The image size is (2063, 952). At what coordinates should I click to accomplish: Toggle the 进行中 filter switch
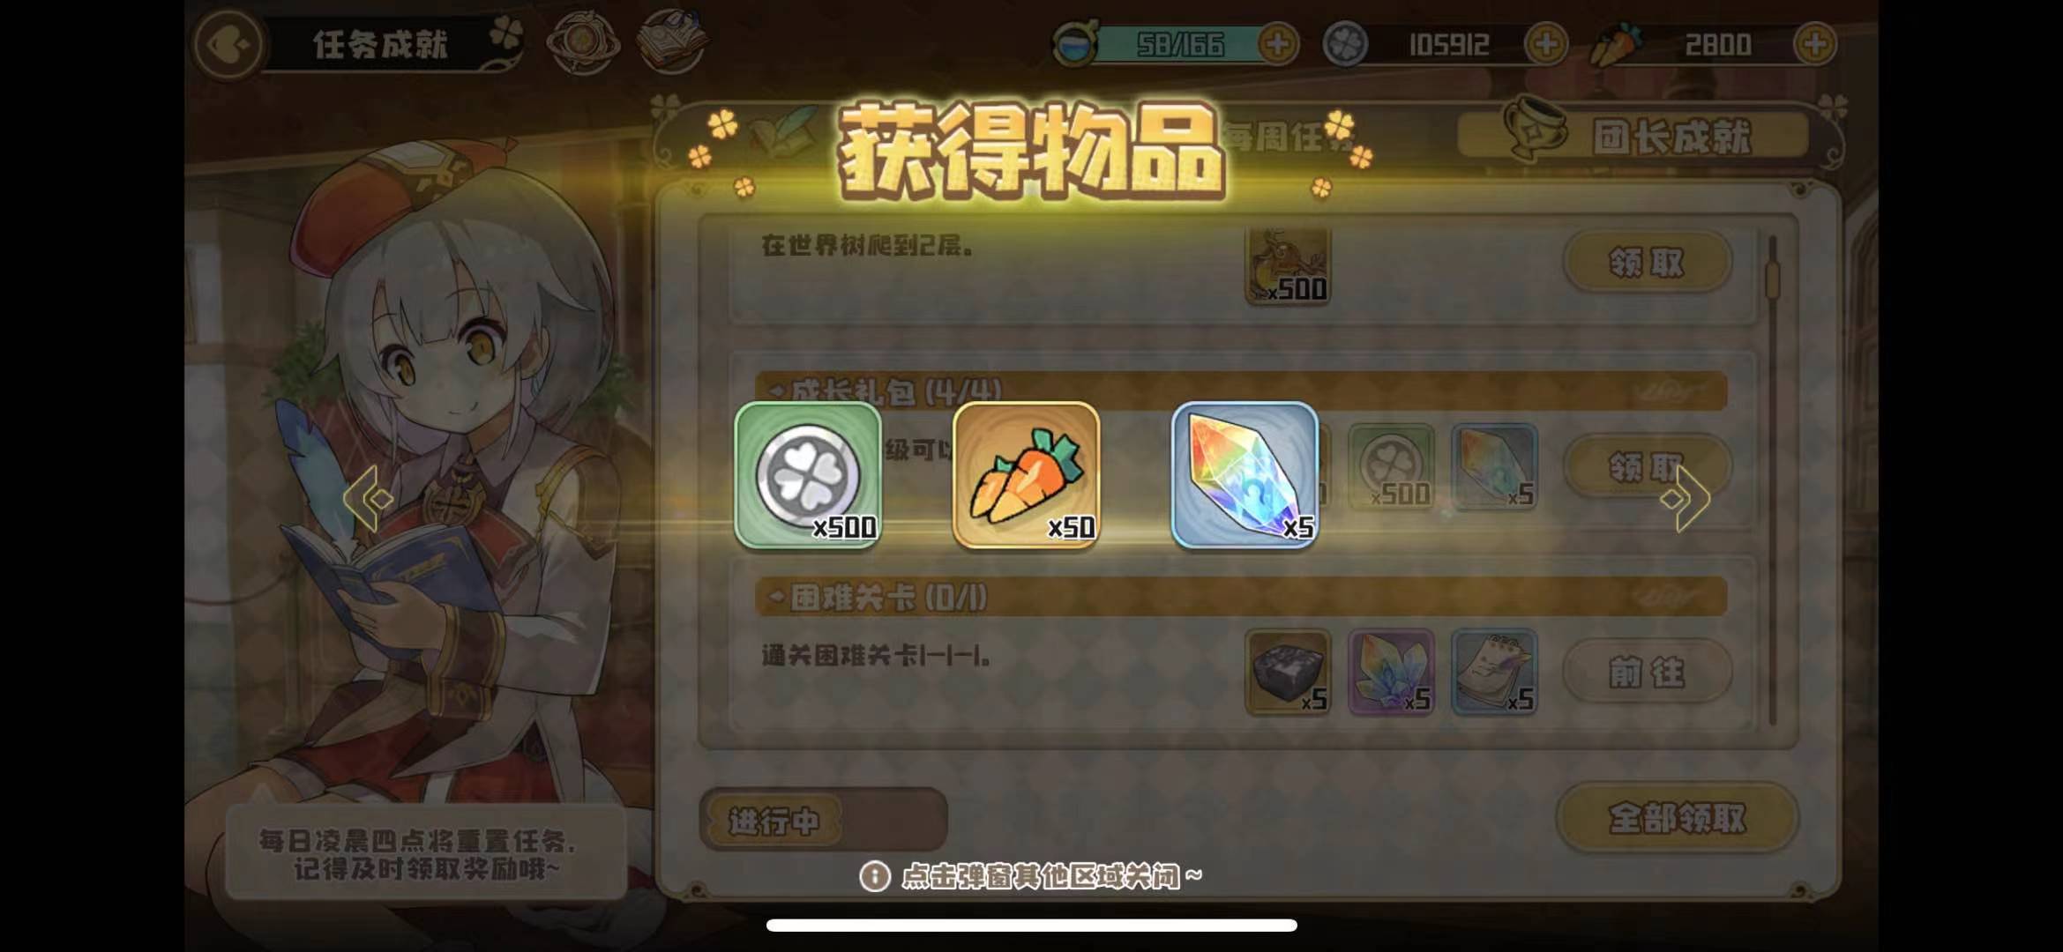coord(824,820)
